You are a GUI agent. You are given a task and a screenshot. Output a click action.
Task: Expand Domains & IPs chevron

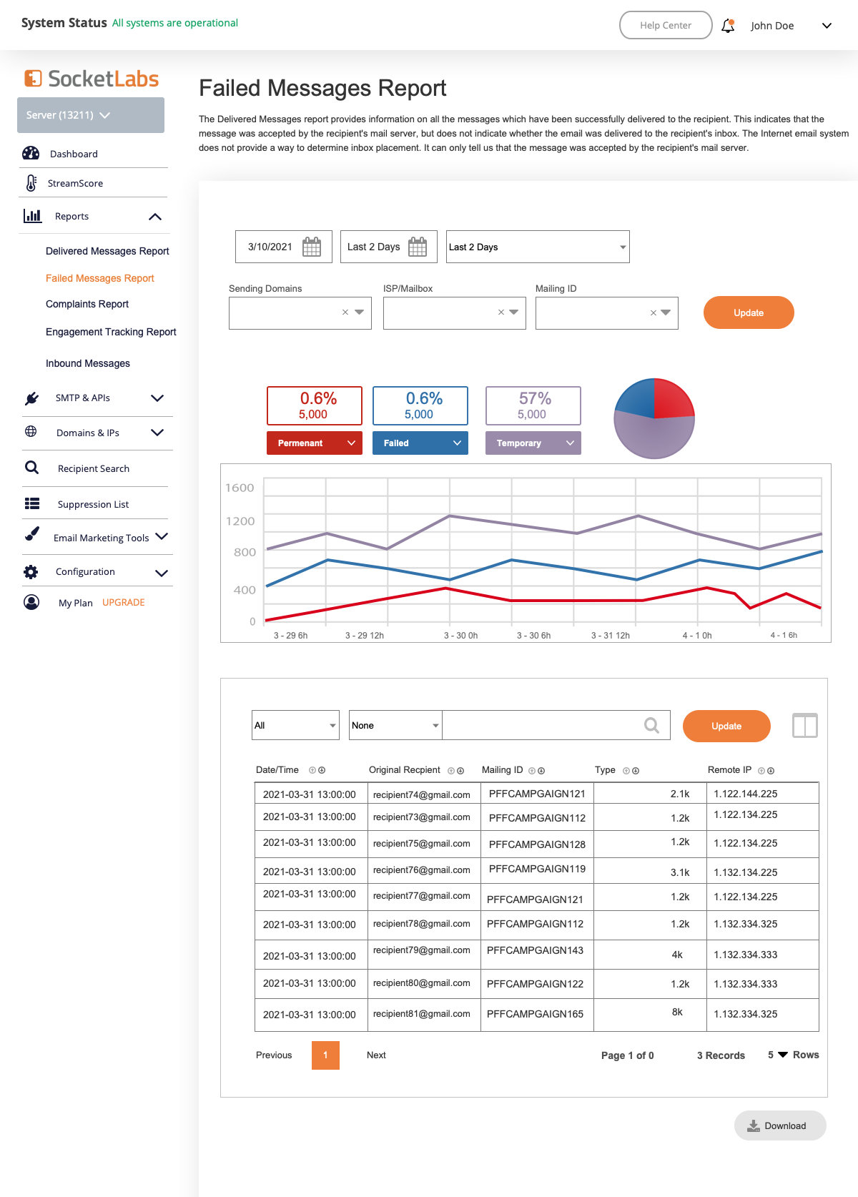pyautogui.click(x=157, y=433)
